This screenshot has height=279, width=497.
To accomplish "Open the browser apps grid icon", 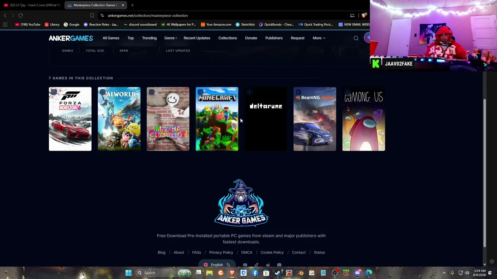I will 5,24.
